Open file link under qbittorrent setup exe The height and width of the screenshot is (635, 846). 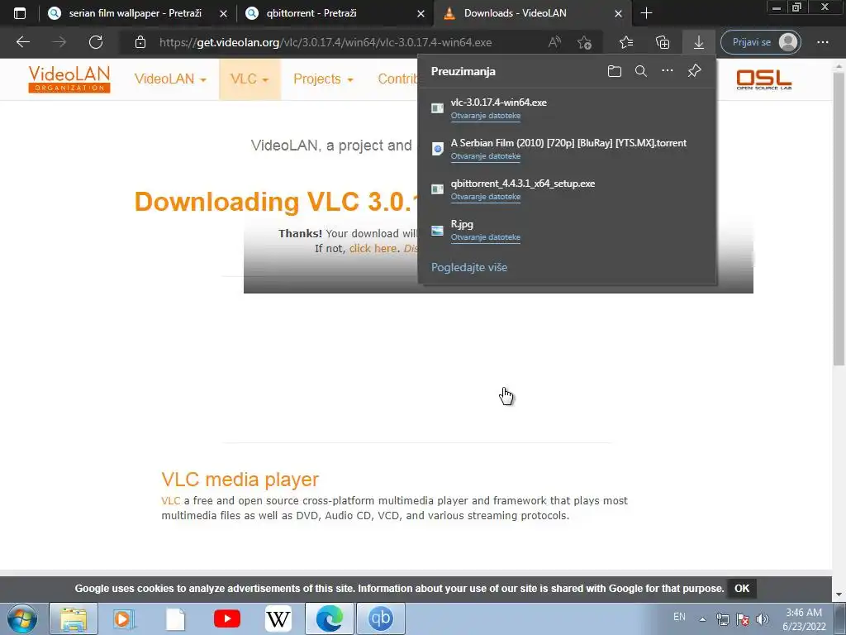486,197
